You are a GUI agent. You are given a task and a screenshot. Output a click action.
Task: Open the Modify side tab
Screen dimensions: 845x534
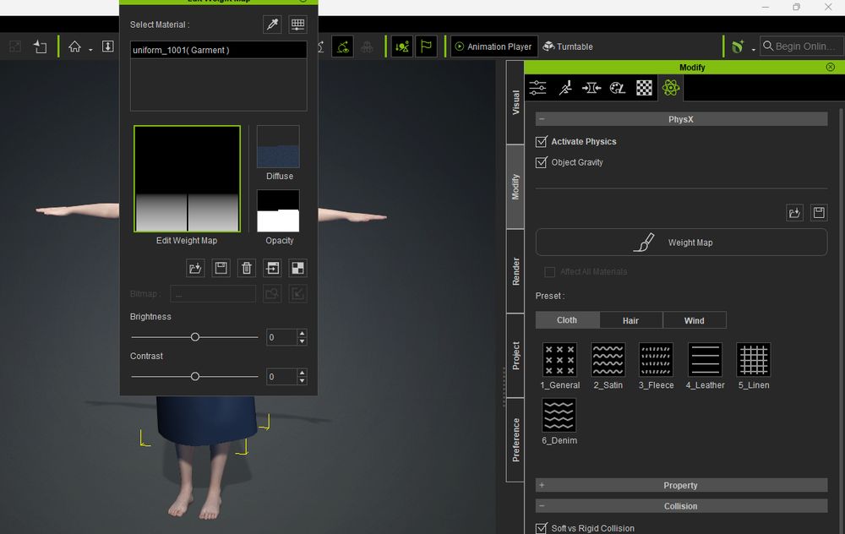515,187
